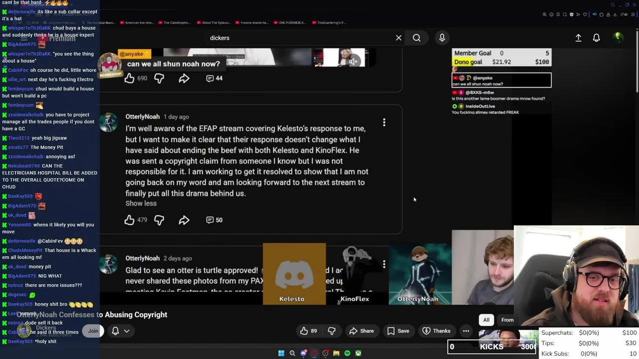
Task: Click the '1 day ago' post timestamp
Action: [176, 117]
